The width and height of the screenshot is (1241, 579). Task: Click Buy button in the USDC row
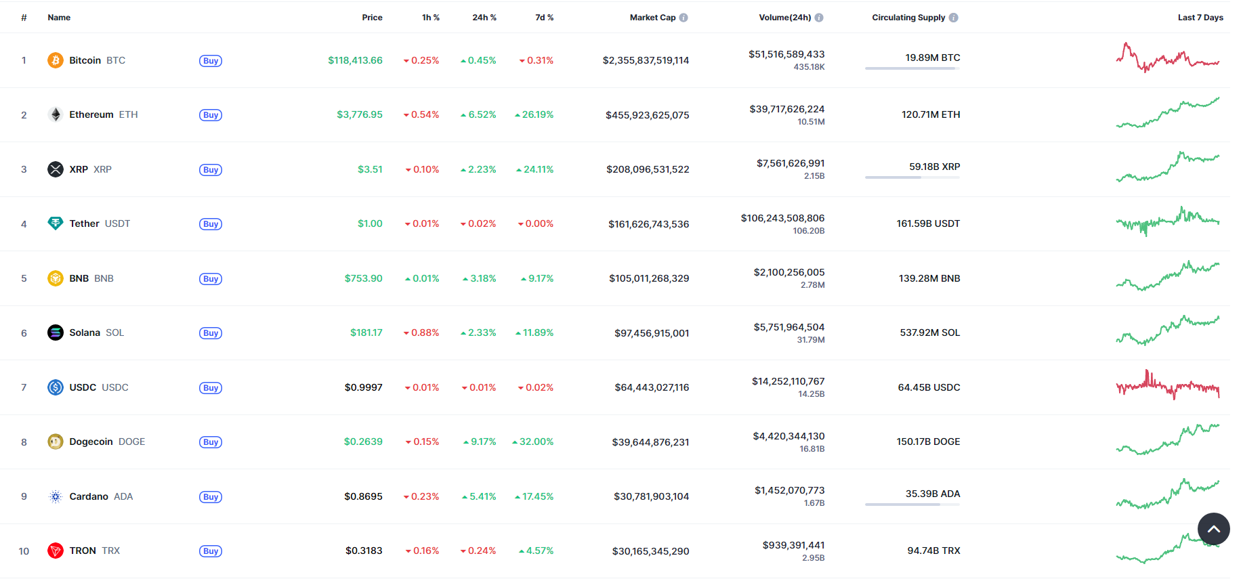(211, 388)
